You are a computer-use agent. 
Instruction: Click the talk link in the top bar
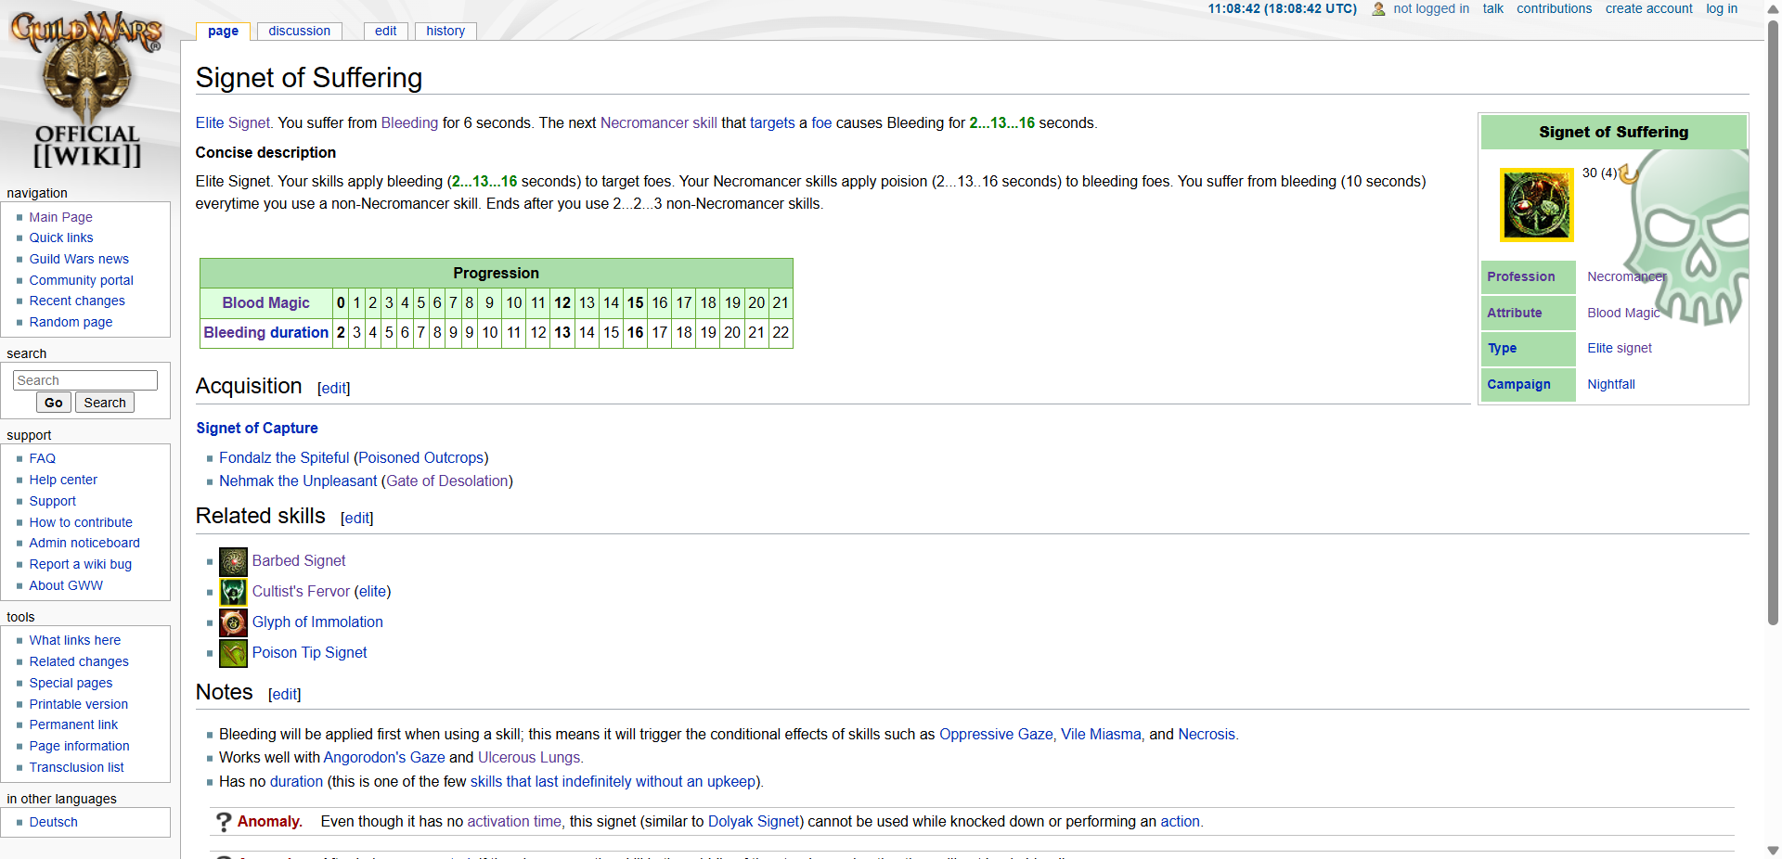1492,8
